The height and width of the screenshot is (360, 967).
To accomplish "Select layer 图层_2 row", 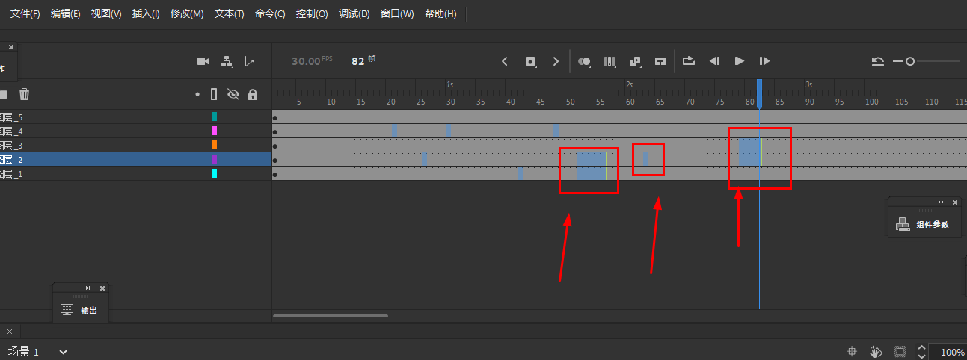I will tap(135, 159).
